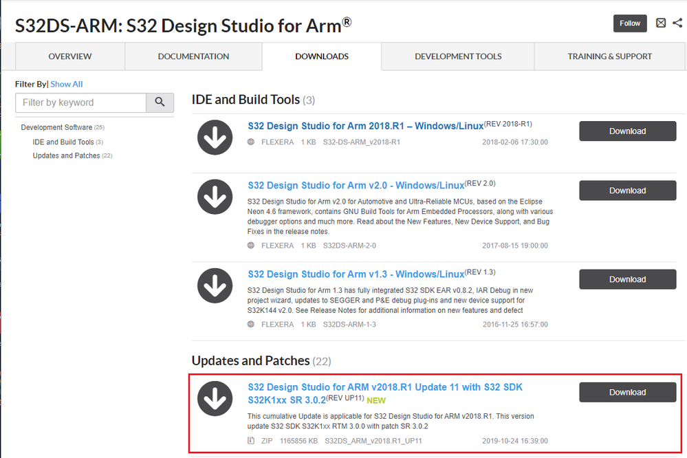This screenshot has width=687, height=458.
Task: Download S32 Design Studio for Arm v1.3
Action: (x=627, y=279)
